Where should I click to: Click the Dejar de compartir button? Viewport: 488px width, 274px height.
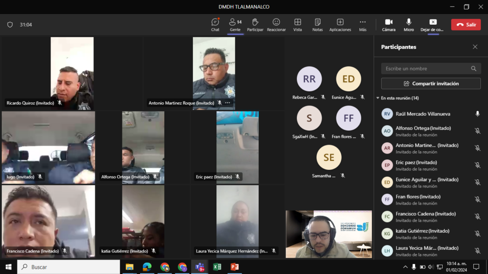tap(432, 25)
